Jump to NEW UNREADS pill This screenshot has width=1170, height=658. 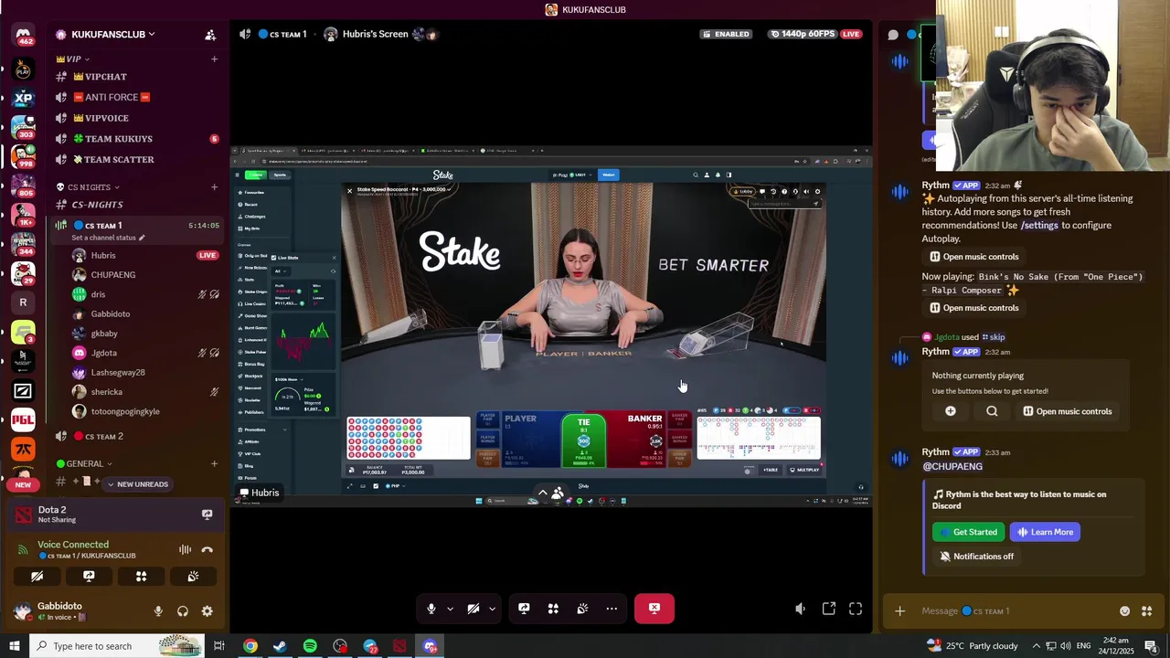click(x=137, y=484)
